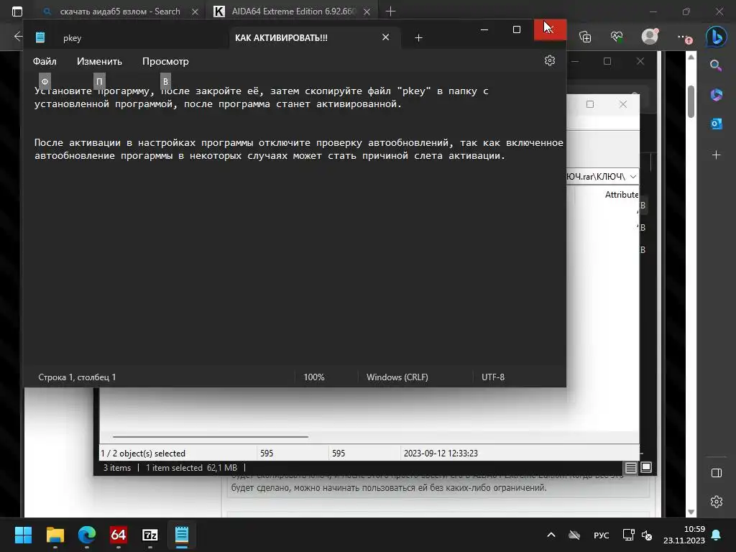Image resolution: width=736 pixels, height=552 pixels.
Task: Click the Attribute column header in 7-Zip
Action: 622,194
